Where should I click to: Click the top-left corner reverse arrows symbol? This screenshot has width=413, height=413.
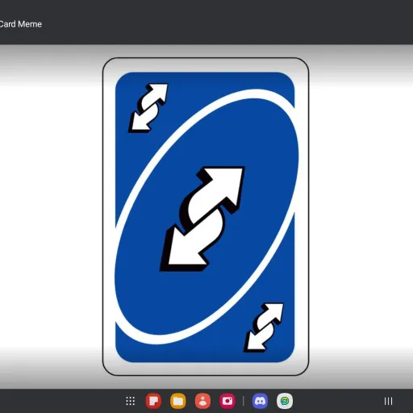coord(148,108)
